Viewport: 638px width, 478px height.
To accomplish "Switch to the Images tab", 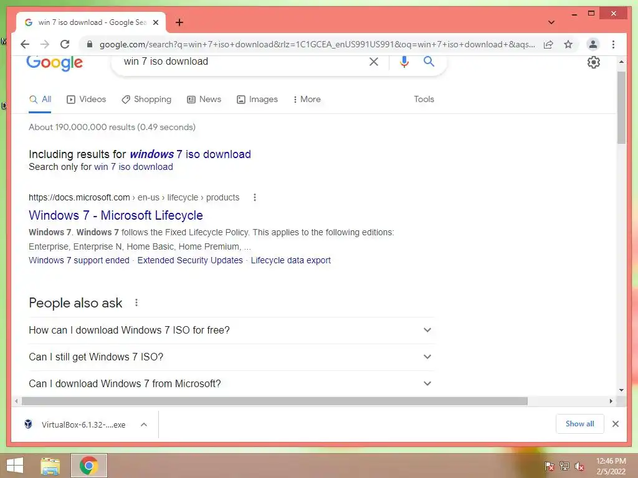I will pyautogui.click(x=257, y=99).
